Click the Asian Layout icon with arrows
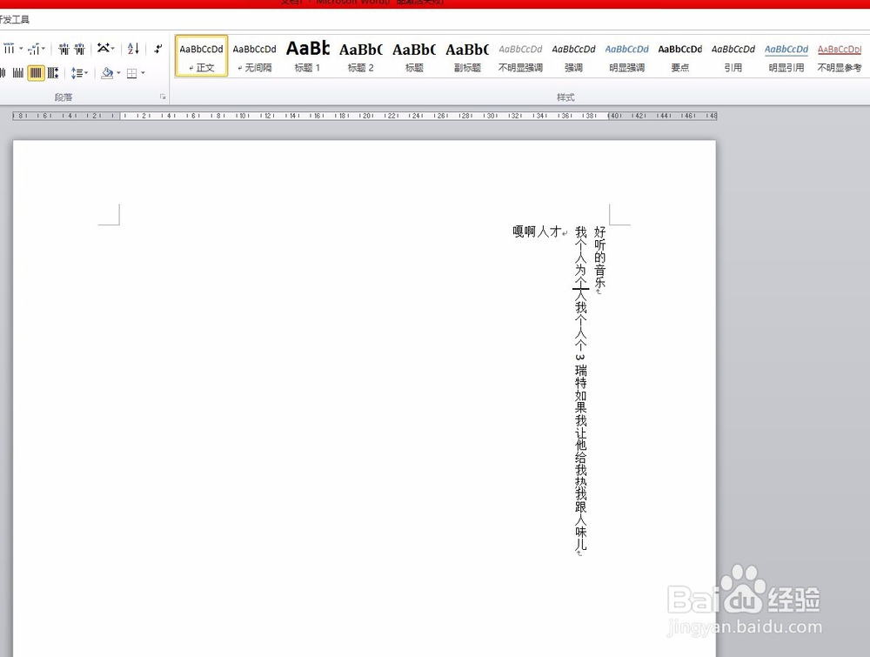The image size is (870, 657). [104, 49]
